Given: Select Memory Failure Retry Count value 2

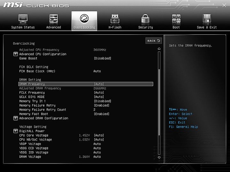Looking at the screenshot, I should (x=95, y=110).
